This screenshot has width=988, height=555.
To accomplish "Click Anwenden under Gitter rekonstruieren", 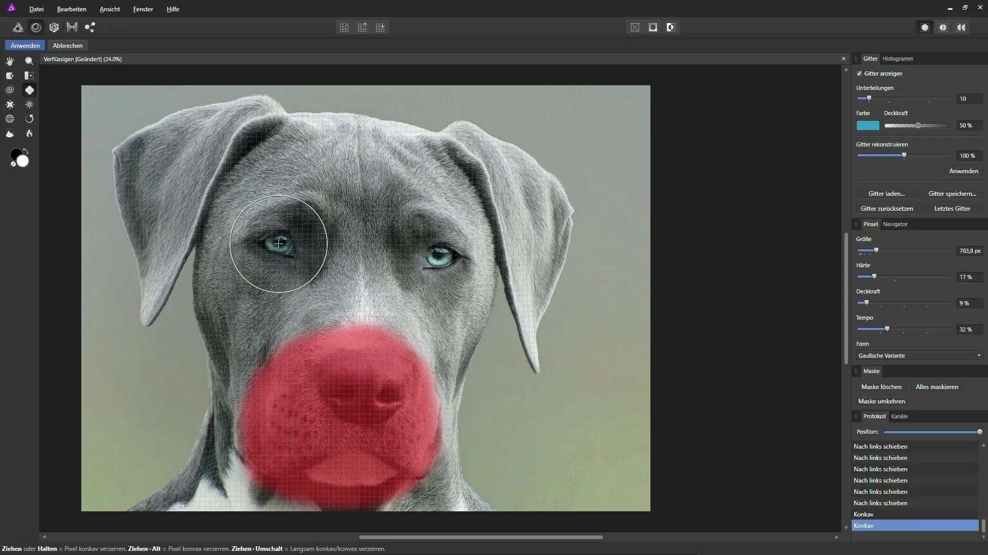I will 963,171.
